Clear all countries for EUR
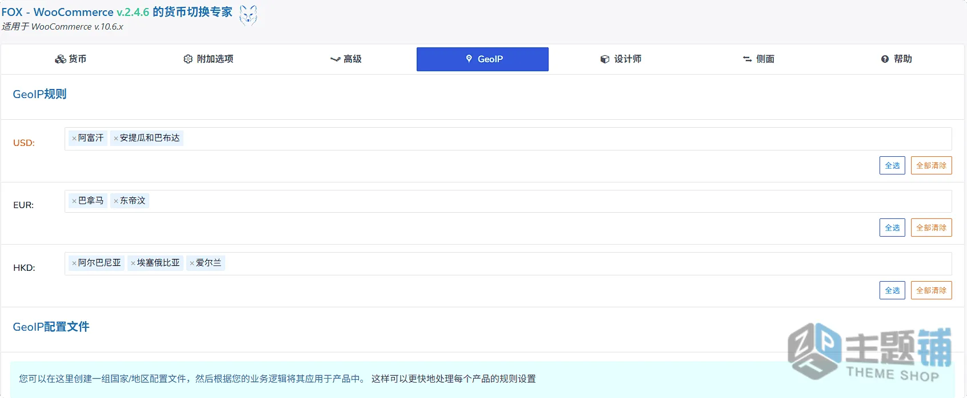This screenshot has width=967, height=398. pos(931,228)
